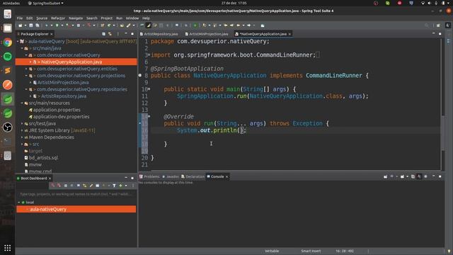Collapse the local group in Boot Dashboard

(x=19, y=203)
